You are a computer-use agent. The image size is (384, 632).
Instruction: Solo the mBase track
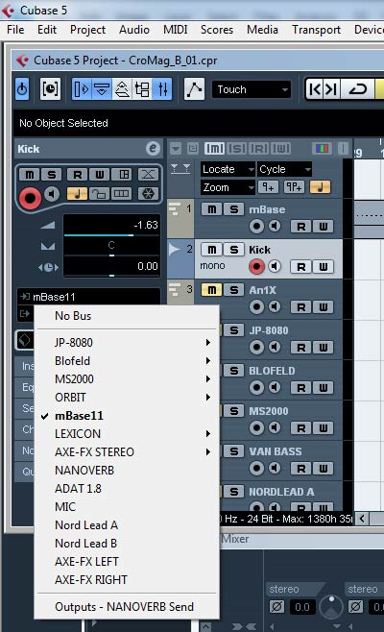point(233,208)
